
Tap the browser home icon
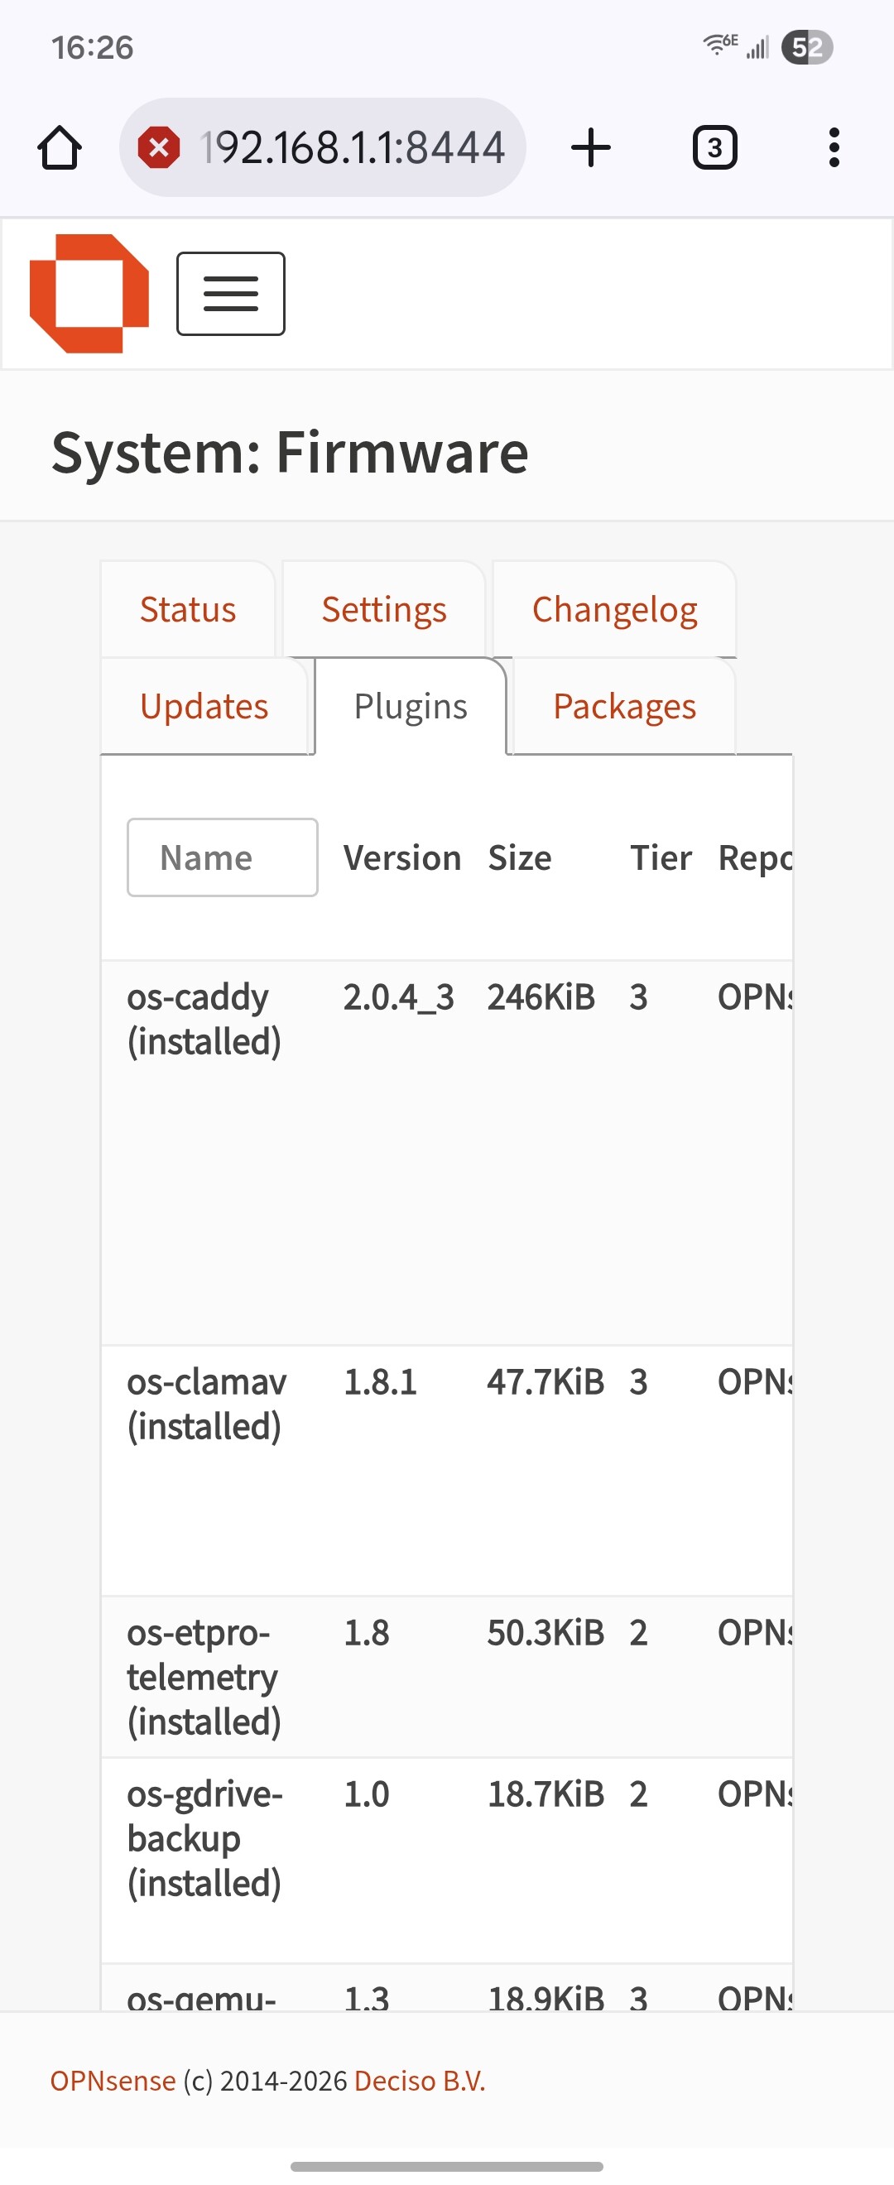click(60, 148)
